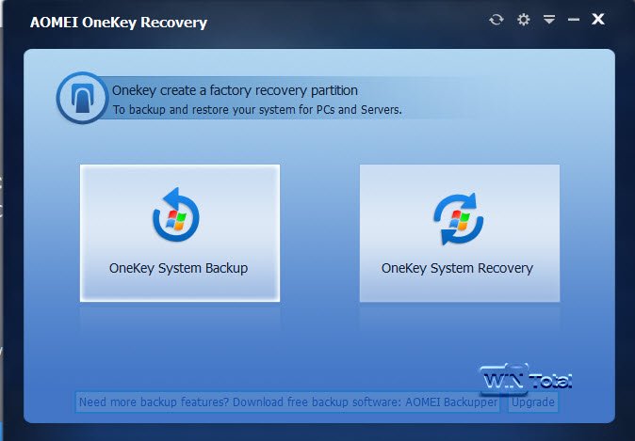Open the title bar dropdown menu arrow
This screenshot has width=635, height=441.
click(549, 20)
